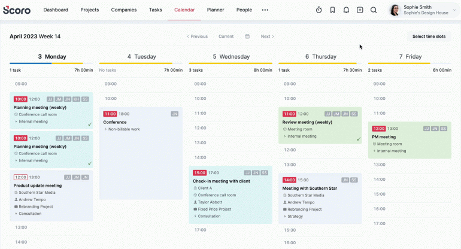Open Monday's 1 task link
This screenshot has width=461, height=249.
click(x=15, y=70)
